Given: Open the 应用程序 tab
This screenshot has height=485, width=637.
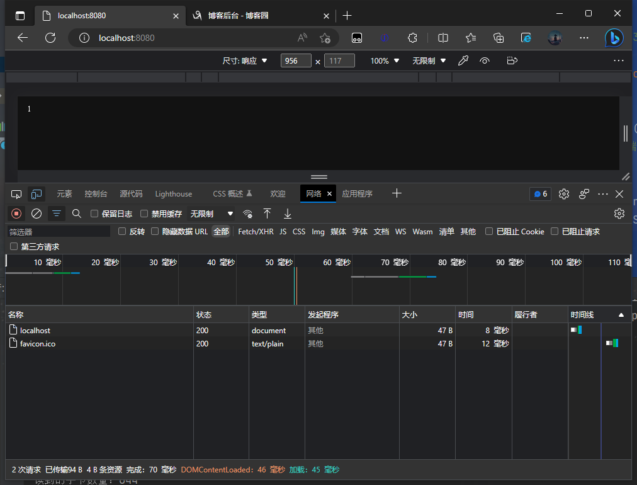Looking at the screenshot, I should tap(357, 193).
